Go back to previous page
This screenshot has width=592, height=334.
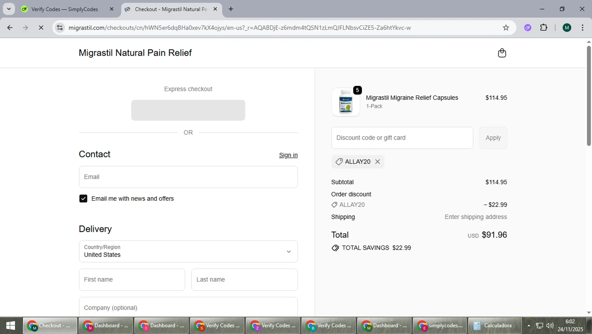[10, 28]
